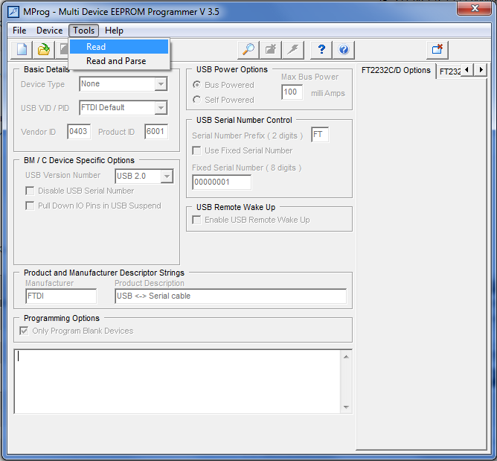The height and width of the screenshot is (461, 497).
Task: Switch to the FT2232C/D Options tab
Action: point(396,71)
